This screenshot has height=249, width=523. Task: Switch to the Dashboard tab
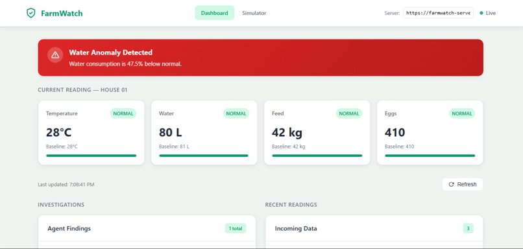(215, 13)
